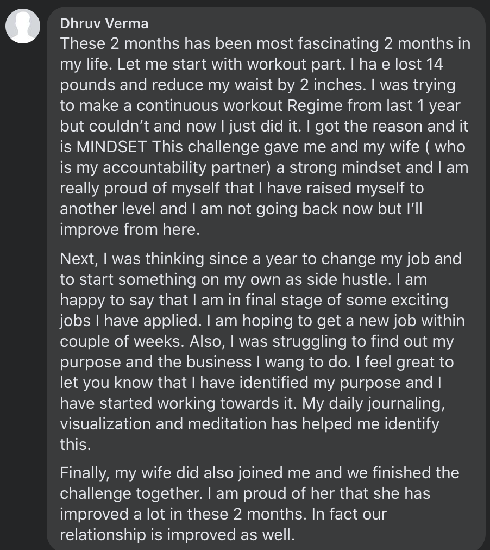The width and height of the screenshot is (490, 550).
Task: Click the word "visualization" in the comment
Action: coord(105,424)
